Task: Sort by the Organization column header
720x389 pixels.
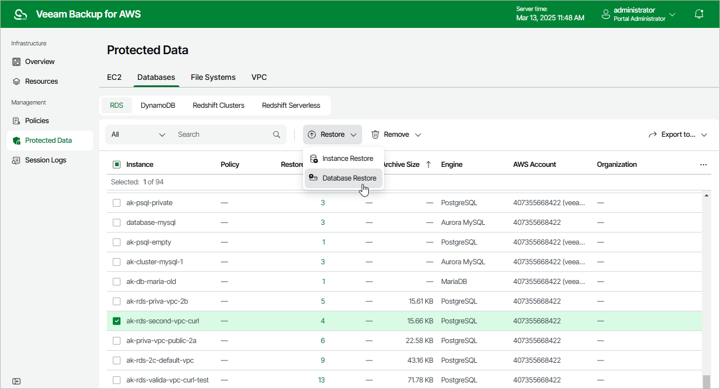Action: point(617,165)
